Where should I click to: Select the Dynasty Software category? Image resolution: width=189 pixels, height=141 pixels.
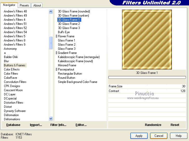pos(15,111)
